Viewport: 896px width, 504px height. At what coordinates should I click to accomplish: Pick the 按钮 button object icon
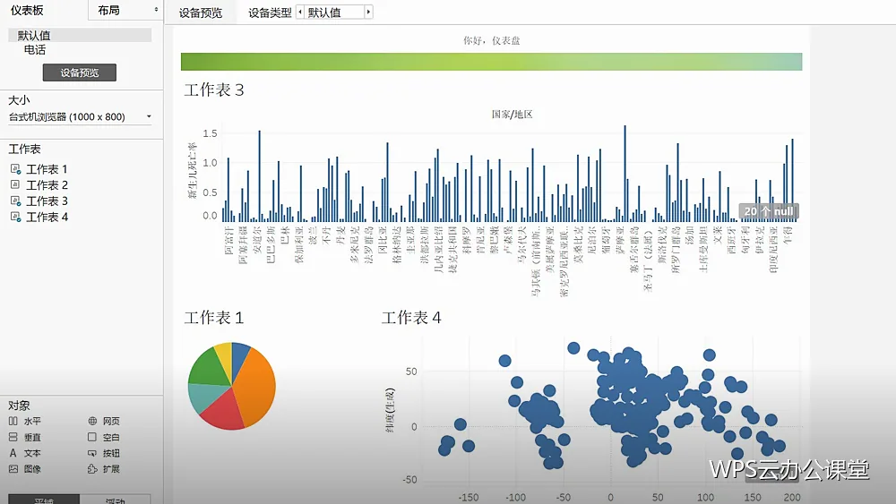[92, 453]
